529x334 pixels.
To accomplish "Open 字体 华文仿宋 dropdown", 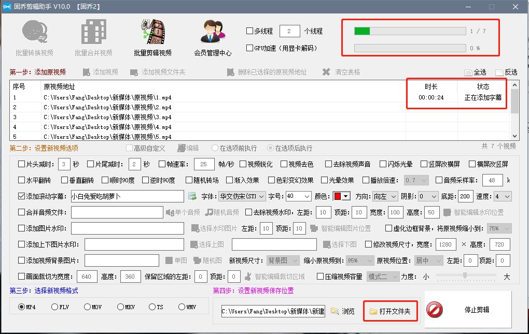I will click(242, 196).
